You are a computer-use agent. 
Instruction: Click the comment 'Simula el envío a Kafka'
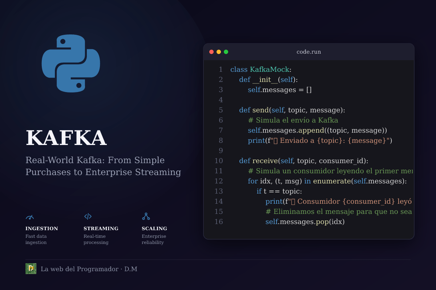(x=293, y=120)
